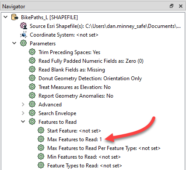The width and height of the screenshot is (186, 170).
Task: Select the Features to Read label
Action: click(x=57, y=122)
